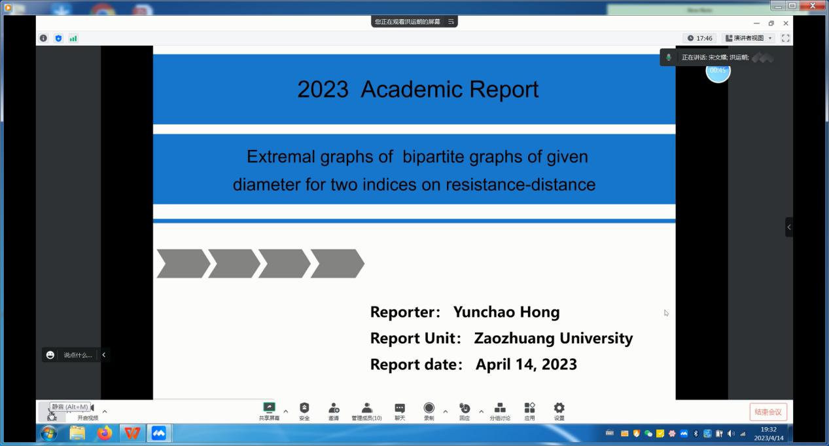829x446 pixels.
Task: Toggle fullscreen mode icon
Action: point(785,39)
